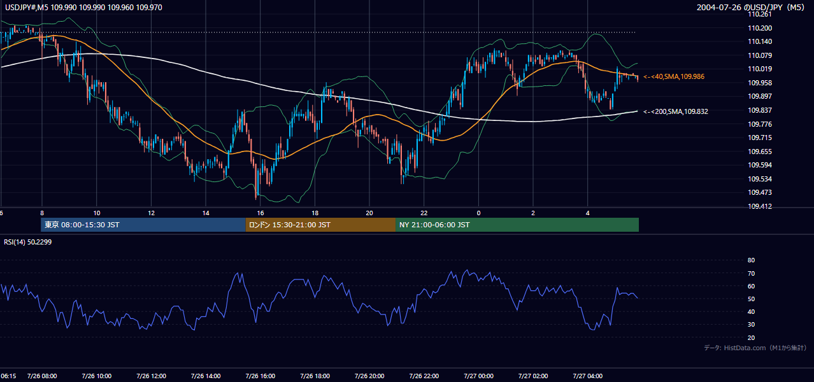Click the NY 21:00-06:00 JST session bar
Image resolution: width=814 pixels, height=382 pixels.
(517, 225)
